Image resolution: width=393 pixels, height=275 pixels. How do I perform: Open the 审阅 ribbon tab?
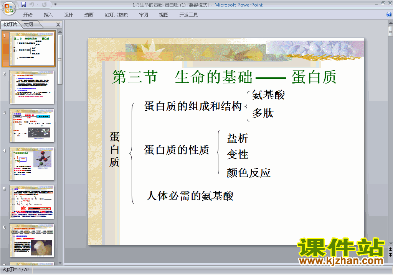(x=144, y=15)
